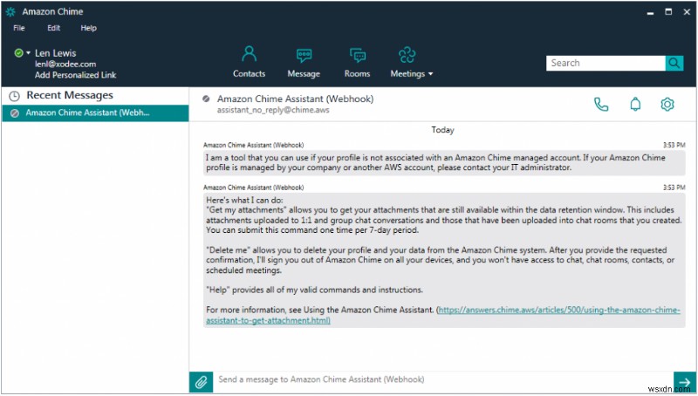Screen dimensions: 698x396
Task: Click the Today date separator
Action: (442, 130)
